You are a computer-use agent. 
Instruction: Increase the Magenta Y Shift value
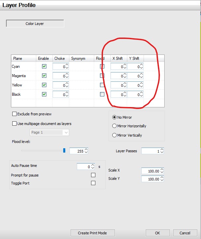pyautogui.click(x=141, y=74)
